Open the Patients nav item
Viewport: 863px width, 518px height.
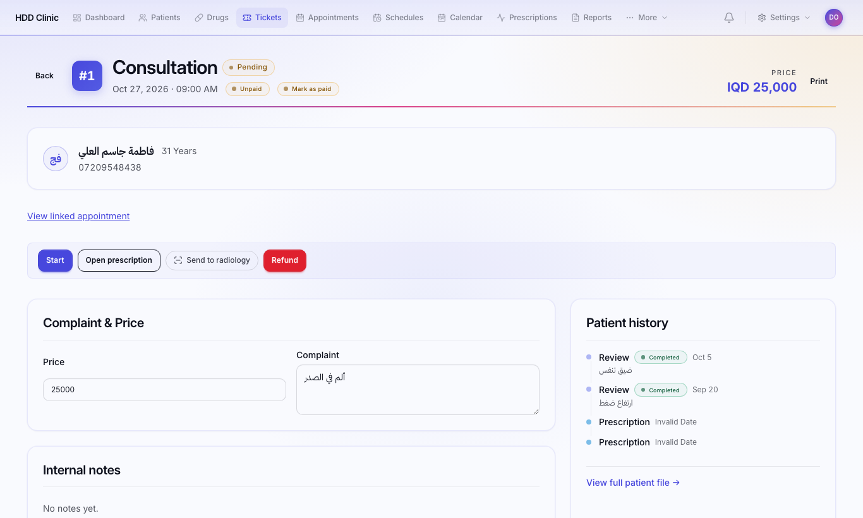click(x=159, y=18)
